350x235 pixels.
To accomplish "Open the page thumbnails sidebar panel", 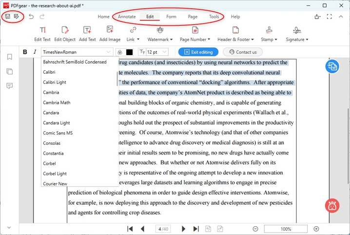I will pyautogui.click(x=9, y=71).
